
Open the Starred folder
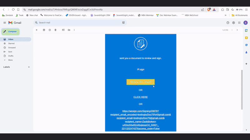(x=11, y=44)
